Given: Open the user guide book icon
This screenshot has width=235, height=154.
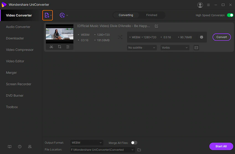Looking at the screenshot, I should click(x=10, y=147).
